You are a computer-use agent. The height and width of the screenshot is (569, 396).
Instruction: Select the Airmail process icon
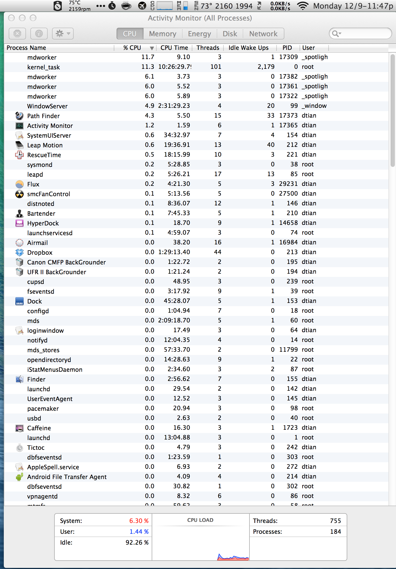[20, 243]
